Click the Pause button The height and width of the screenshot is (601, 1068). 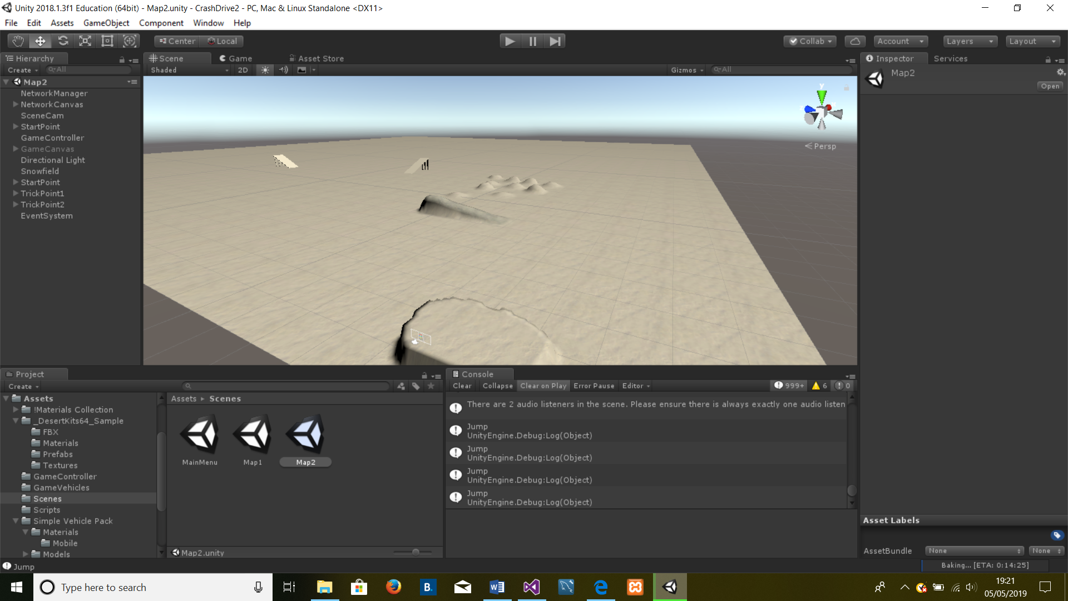click(x=532, y=41)
